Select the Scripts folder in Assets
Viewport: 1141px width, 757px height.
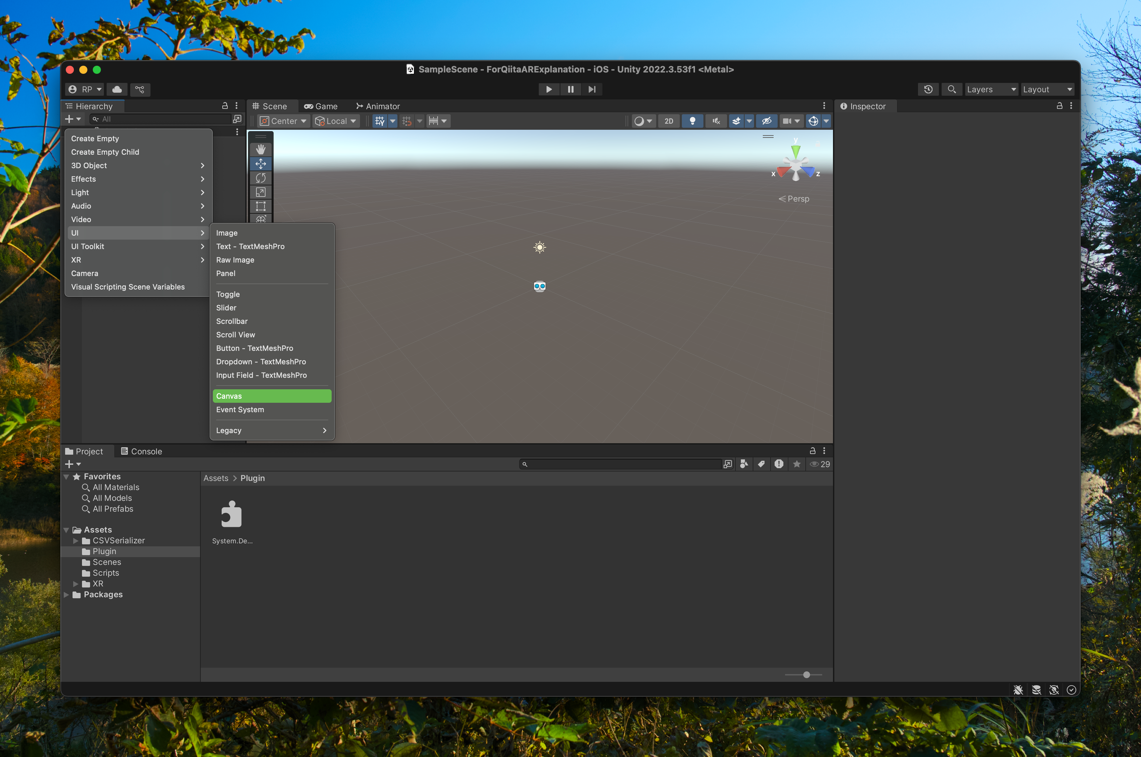point(106,573)
